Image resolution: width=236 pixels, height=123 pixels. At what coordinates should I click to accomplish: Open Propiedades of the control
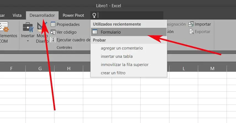[68, 24]
